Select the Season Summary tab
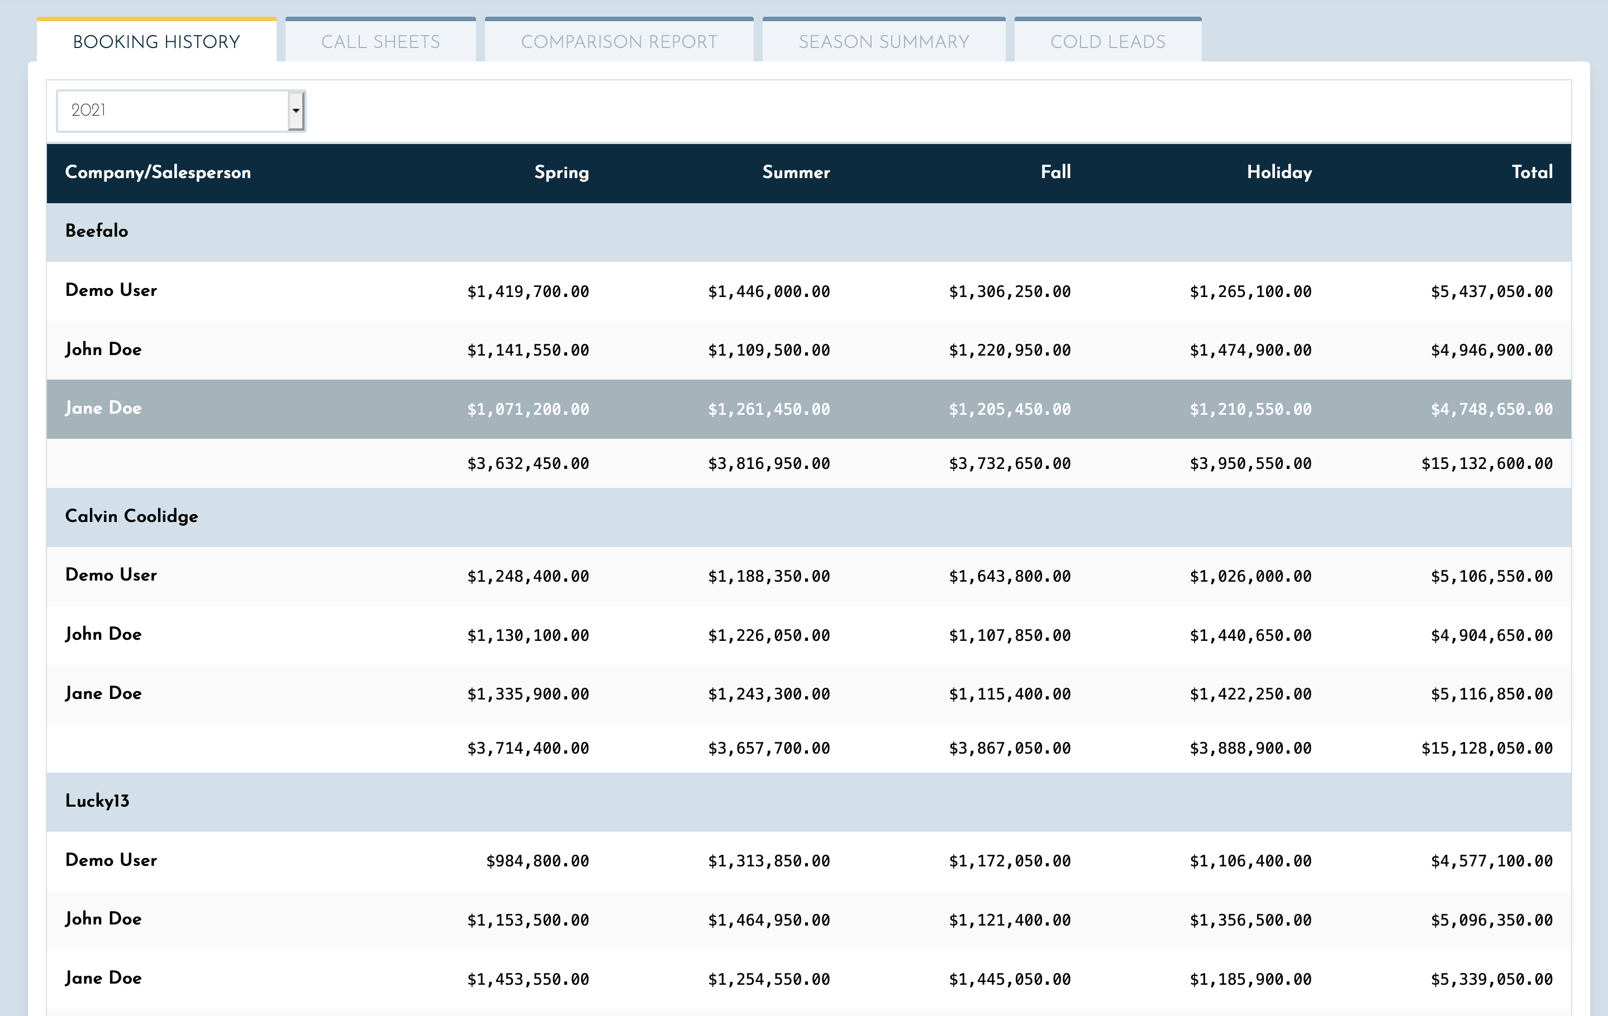Viewport: 1608px width, 1016px height. (x=883, y=41)
